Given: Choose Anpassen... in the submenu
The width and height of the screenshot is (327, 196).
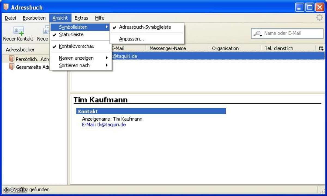Looking at the screenshot, I should (x=147, y=39).
